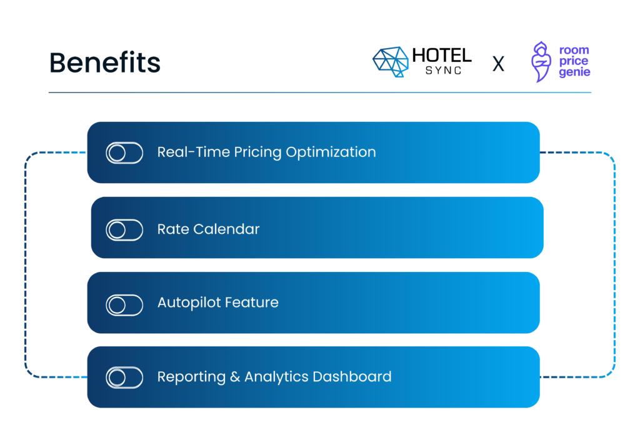This screenshot has height=432, width=640.
Task: Click Reporting & Analytics Dashboard label text
Action: click(x=274, y=376)
